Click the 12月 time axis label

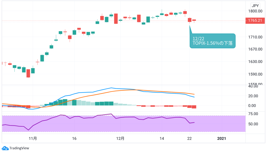click(120, 138)
